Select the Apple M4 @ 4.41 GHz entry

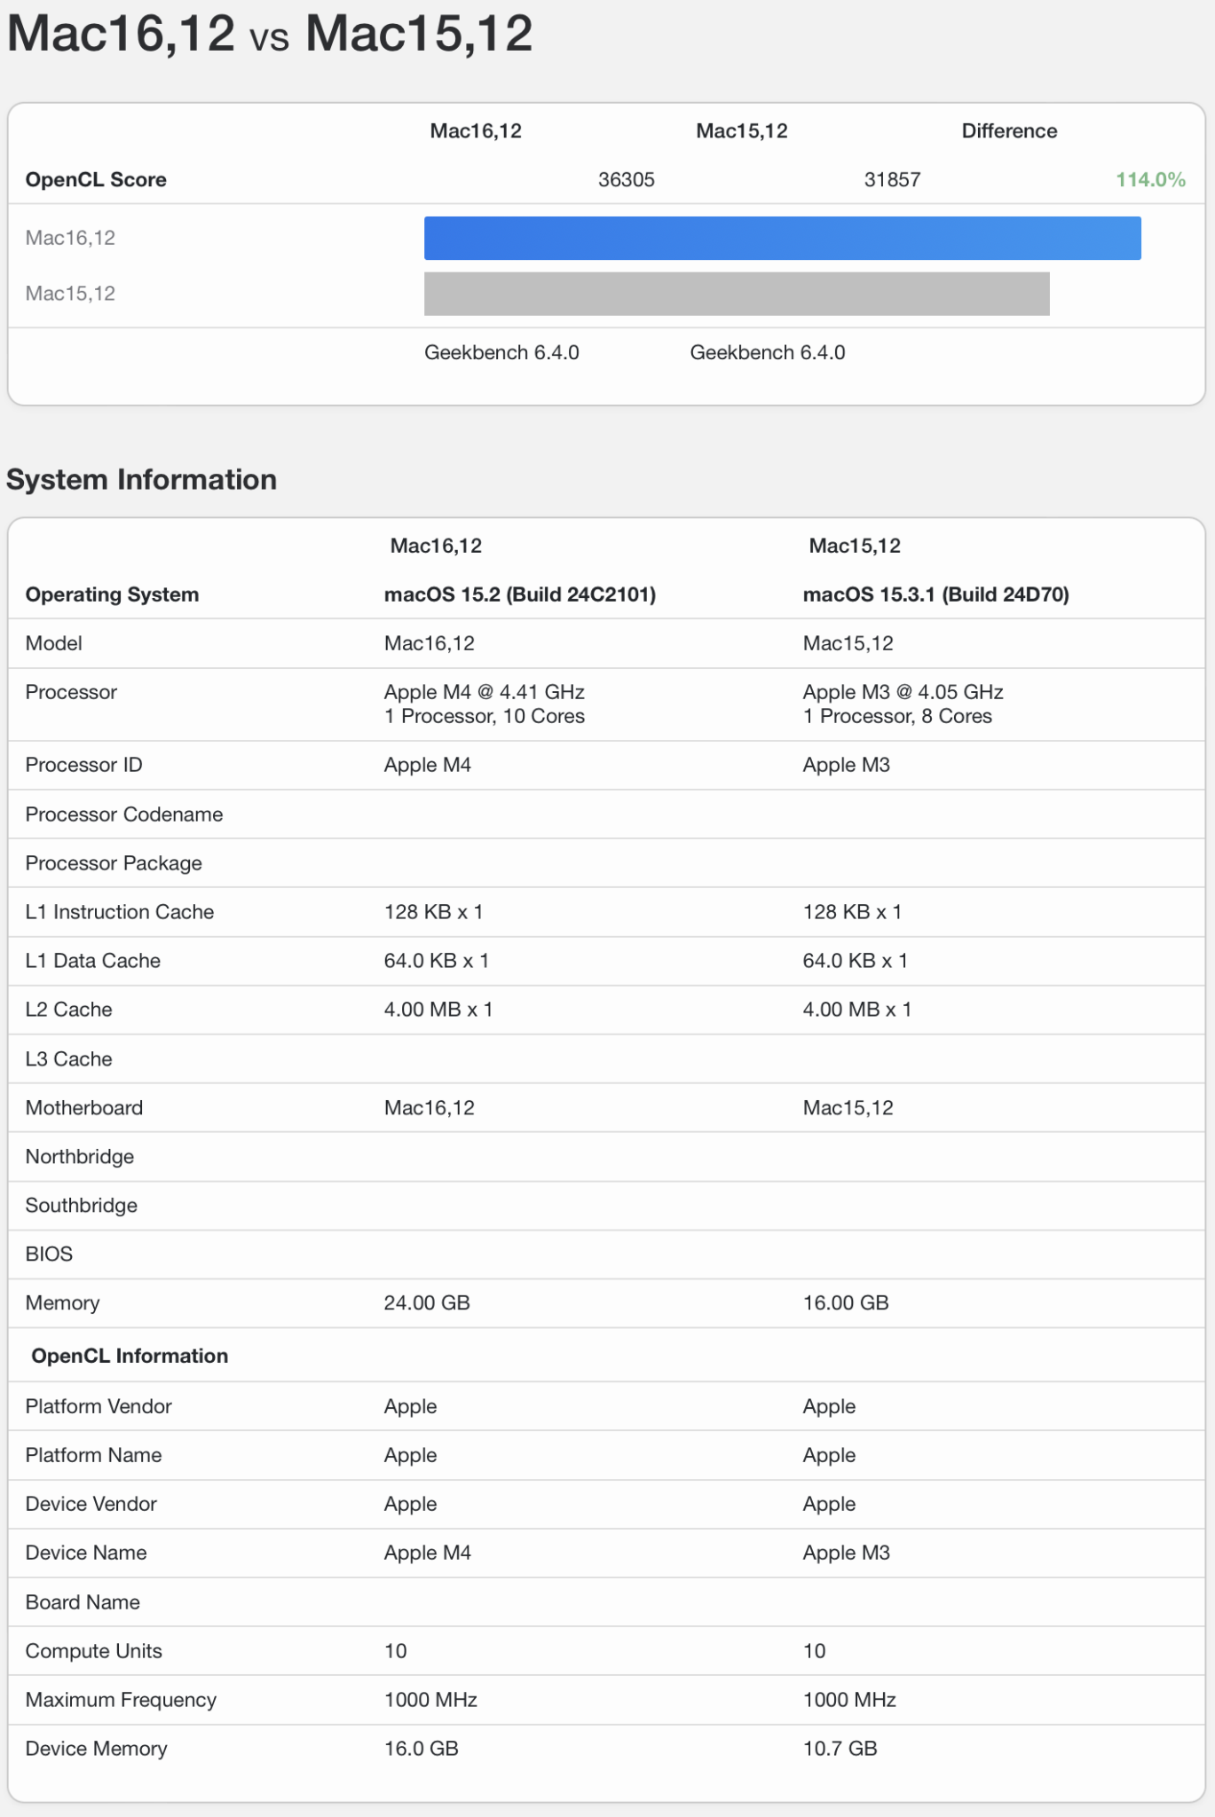point(484,692)
